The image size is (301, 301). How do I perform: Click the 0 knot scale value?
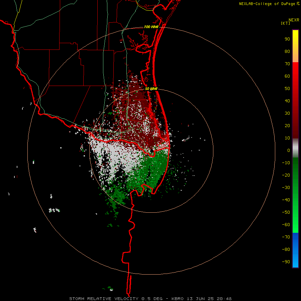(x=289, y=150)
